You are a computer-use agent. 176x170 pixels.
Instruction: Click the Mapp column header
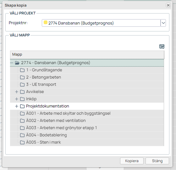[x=87, y=55]
